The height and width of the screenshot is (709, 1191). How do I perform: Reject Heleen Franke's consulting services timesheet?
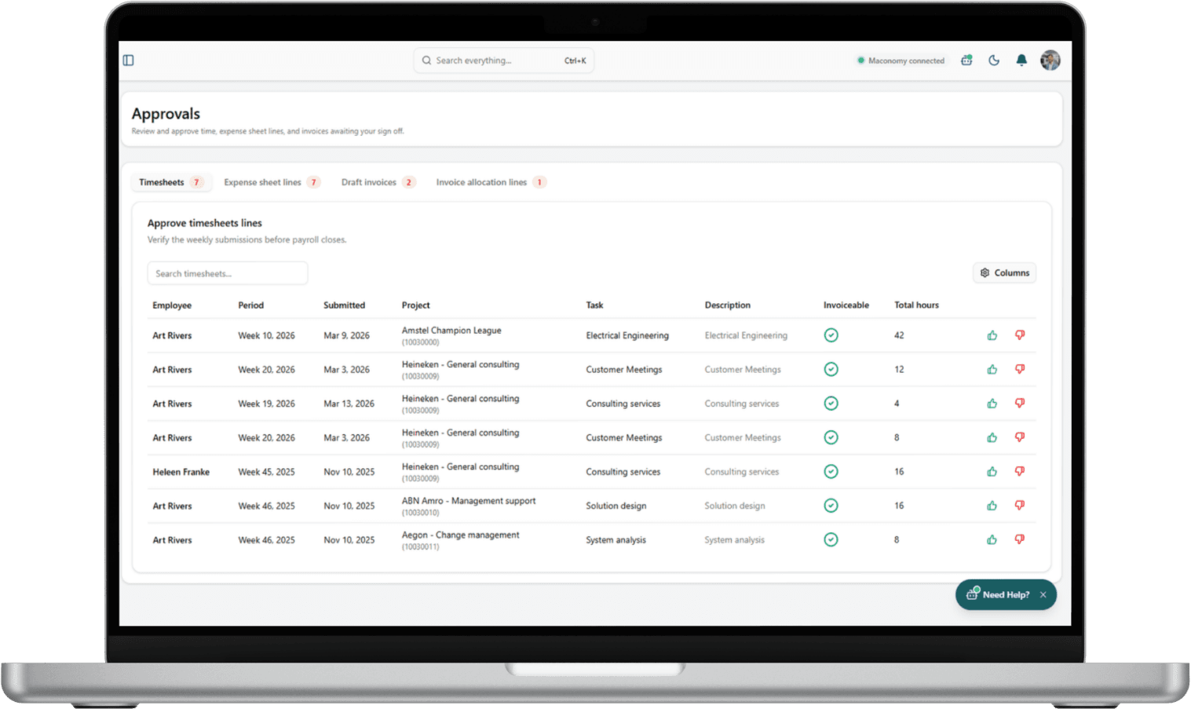[x=1020, y=471]
